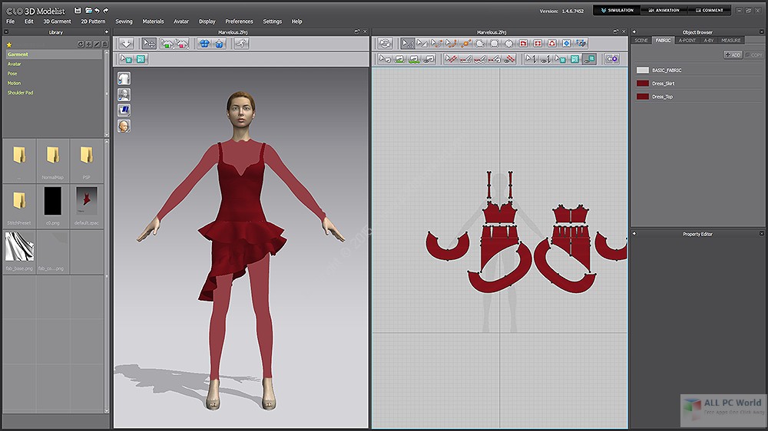Click the teal texture edit arrow tool in 3D window
The image size is (768, 431).
(x=127, y=59)
